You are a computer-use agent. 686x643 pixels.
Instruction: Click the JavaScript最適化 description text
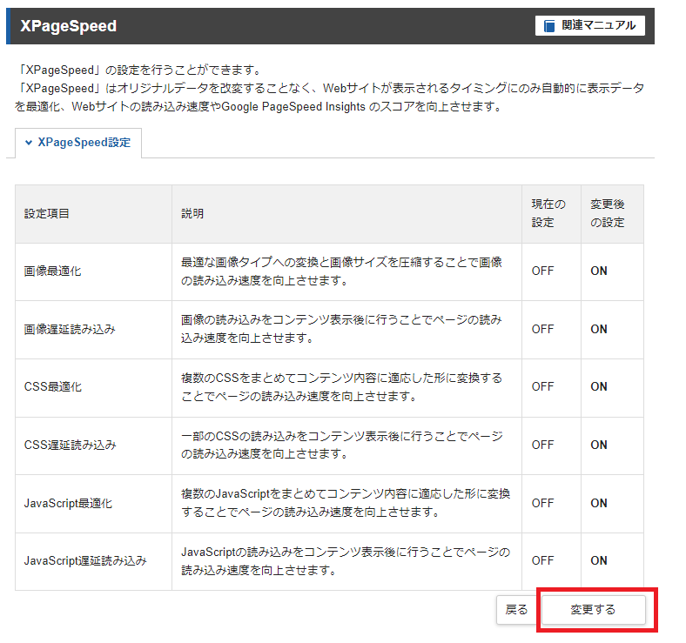coord(346,503)
